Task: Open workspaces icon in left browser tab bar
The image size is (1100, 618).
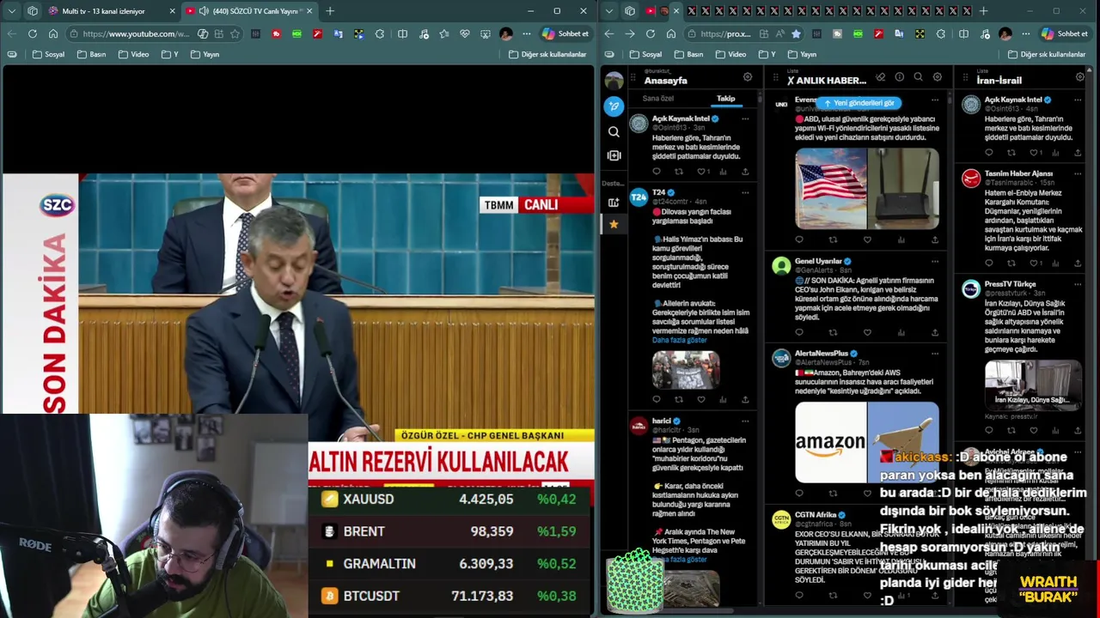Action: [33, 11]
